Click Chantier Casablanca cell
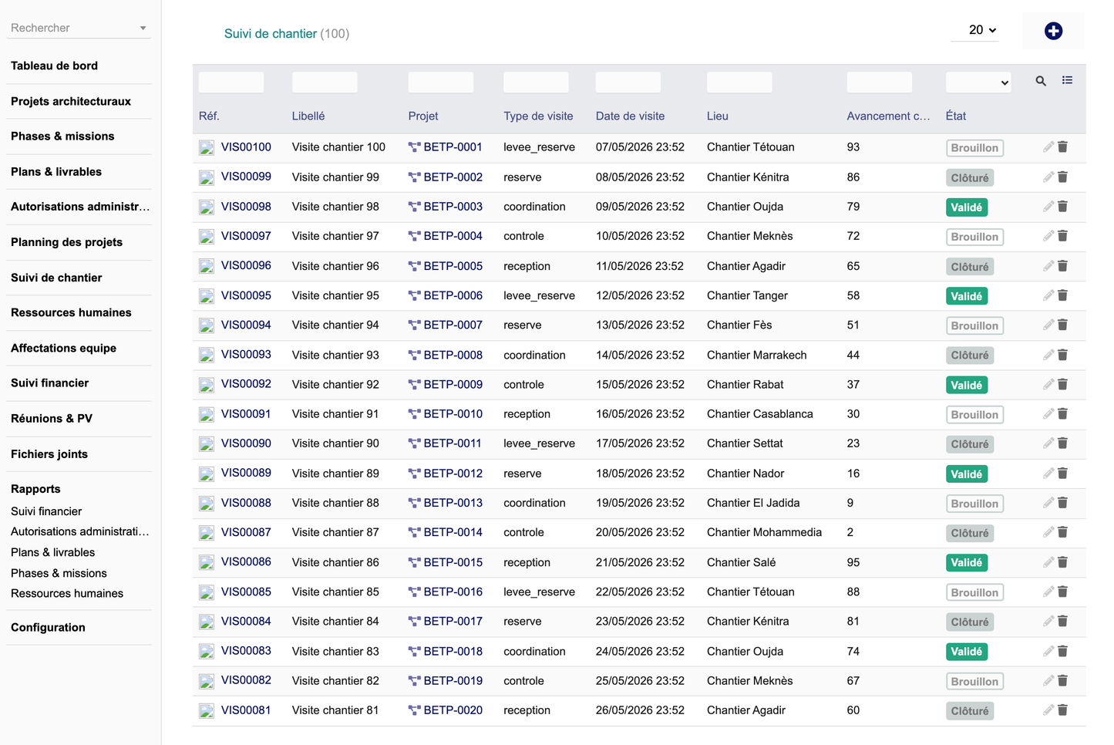This screenshot has height=745, width=1114. click(x=760, y=414)
